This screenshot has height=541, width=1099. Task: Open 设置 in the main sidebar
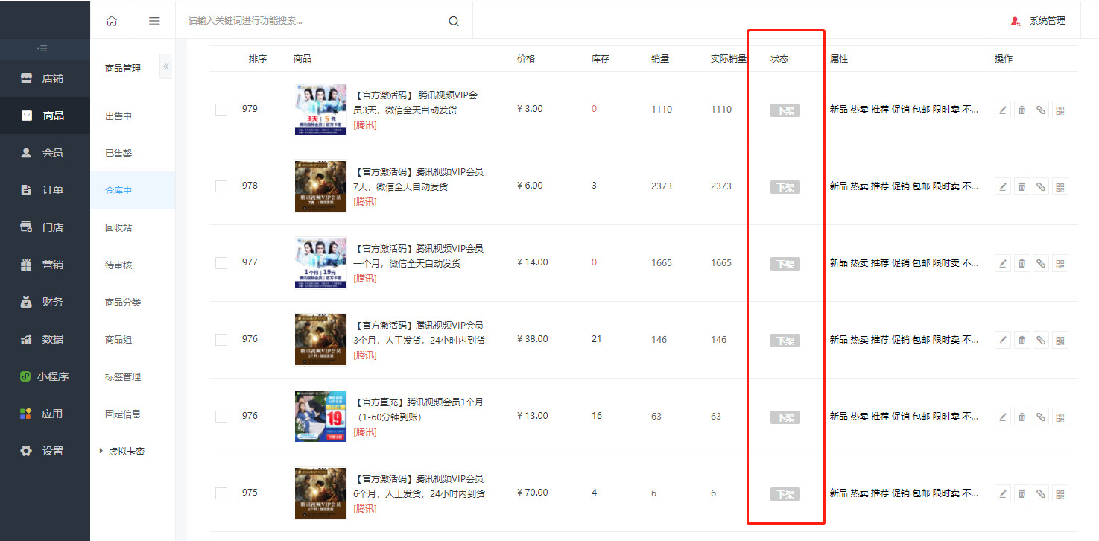click(45, 451)
